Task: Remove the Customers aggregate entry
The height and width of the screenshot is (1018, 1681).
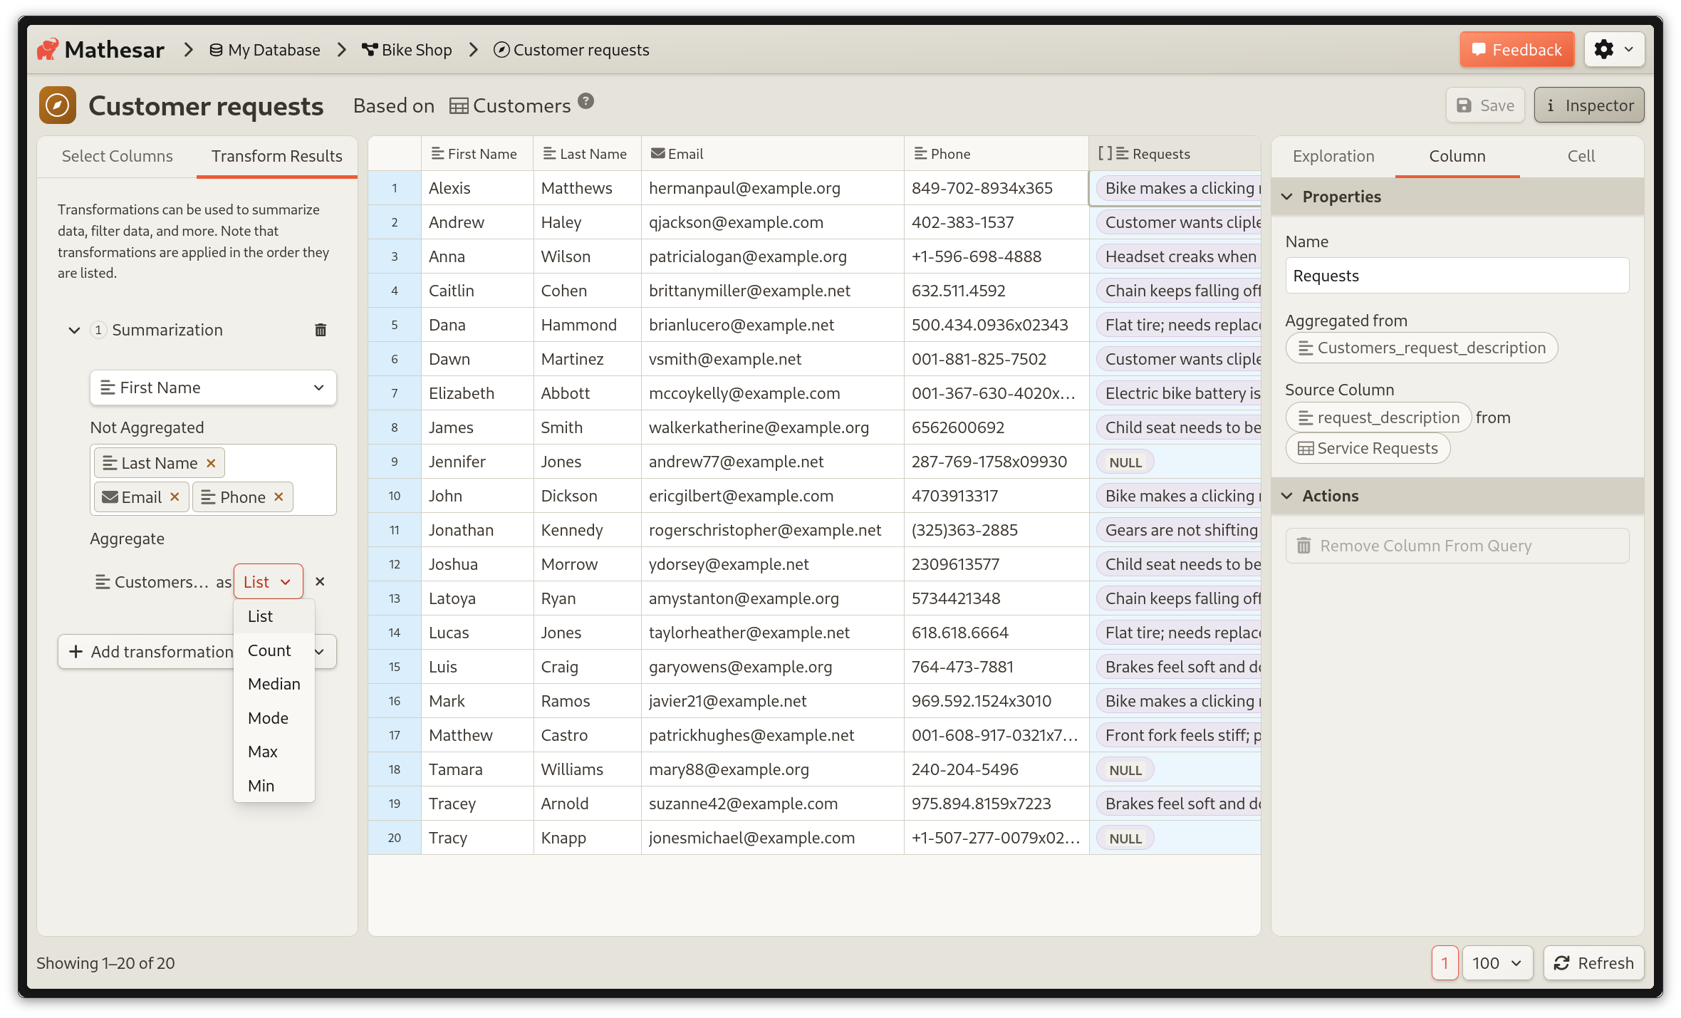Action: pos(320,582)
